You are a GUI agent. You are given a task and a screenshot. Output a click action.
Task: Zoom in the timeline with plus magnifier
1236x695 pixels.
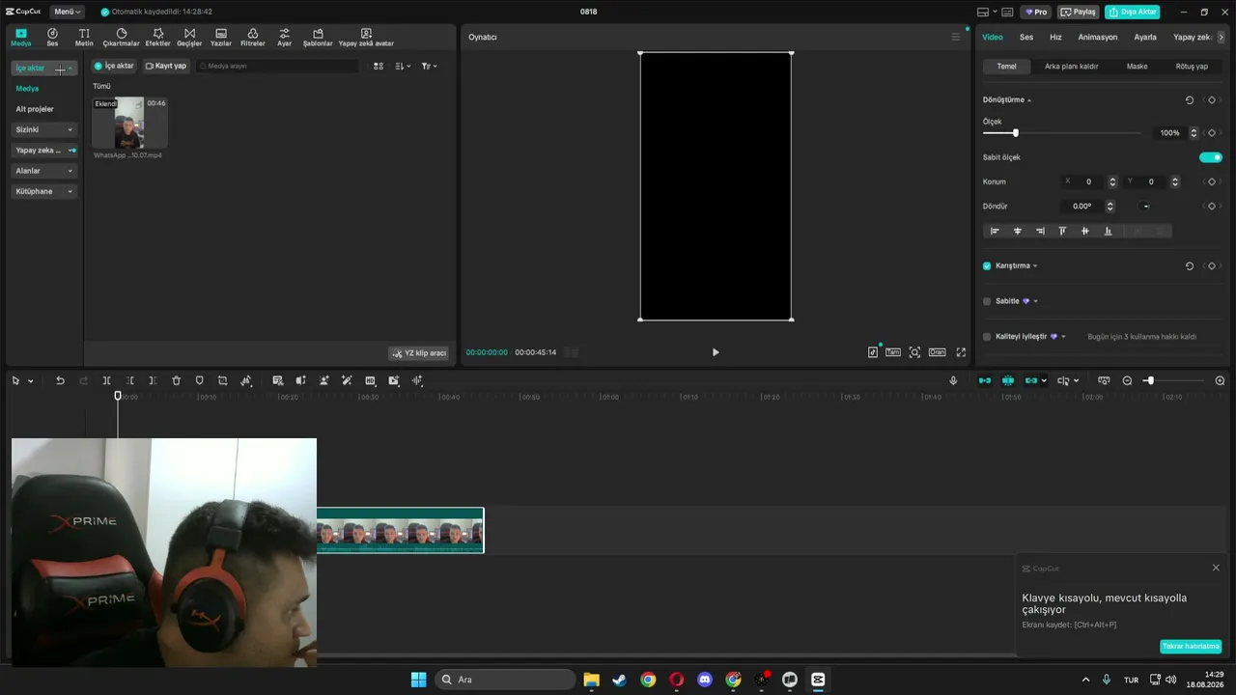click(1220, 381)
